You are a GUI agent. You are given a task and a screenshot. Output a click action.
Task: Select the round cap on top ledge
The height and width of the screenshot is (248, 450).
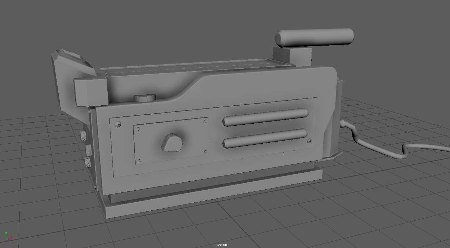(145, 97)
